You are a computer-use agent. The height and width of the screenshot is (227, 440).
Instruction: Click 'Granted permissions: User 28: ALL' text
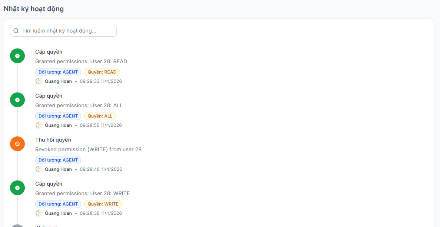(x=79, y=105)
